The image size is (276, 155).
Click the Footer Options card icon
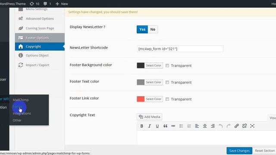click(21, 38)
